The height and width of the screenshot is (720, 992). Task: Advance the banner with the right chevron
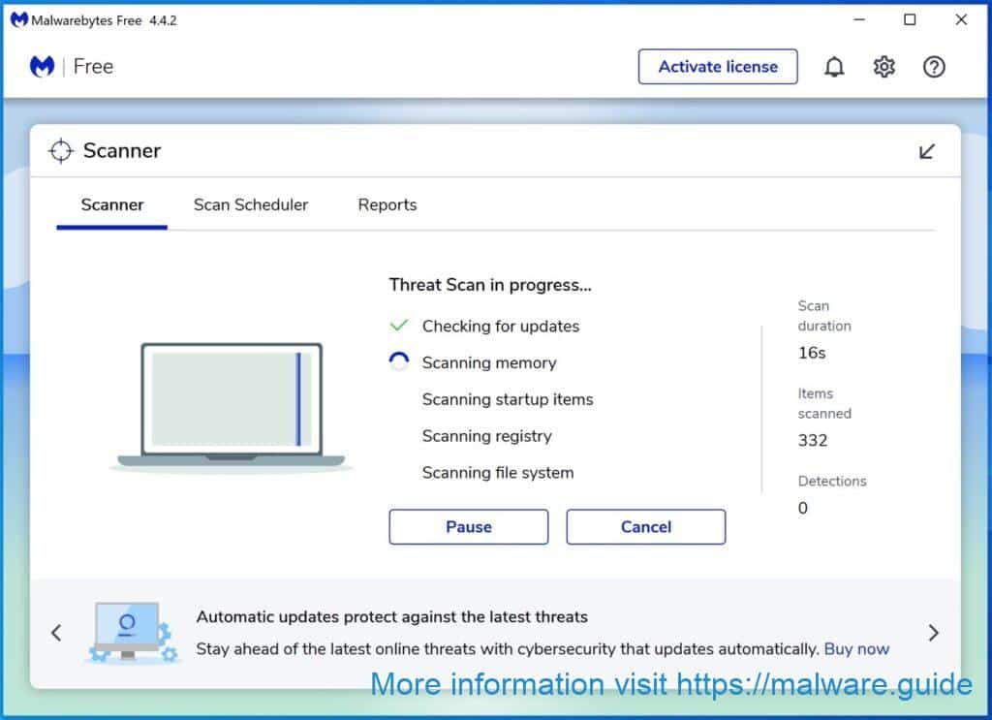(933, 633)
